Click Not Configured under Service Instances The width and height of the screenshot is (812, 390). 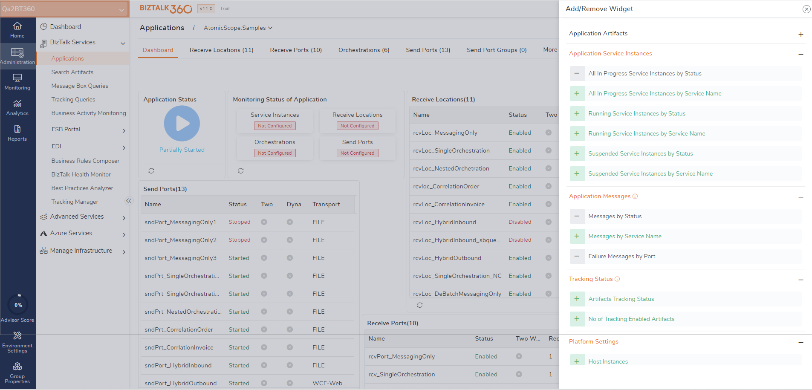pos(275,126)
